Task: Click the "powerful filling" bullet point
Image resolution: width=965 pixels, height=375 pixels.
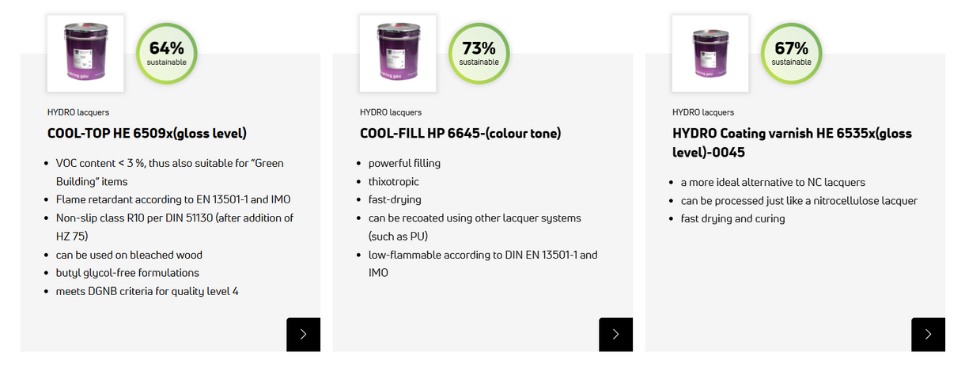Action: click(x=404, y=163)
